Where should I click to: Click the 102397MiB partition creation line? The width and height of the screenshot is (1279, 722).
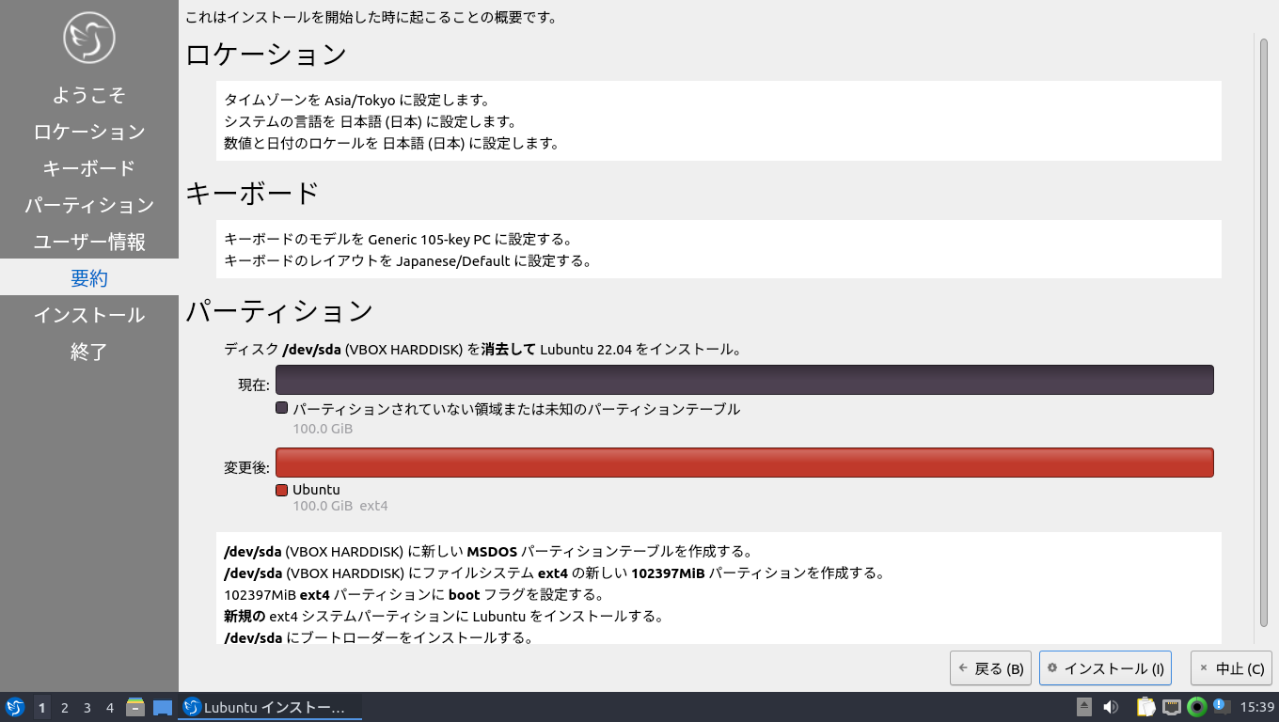tap(554, 573)
